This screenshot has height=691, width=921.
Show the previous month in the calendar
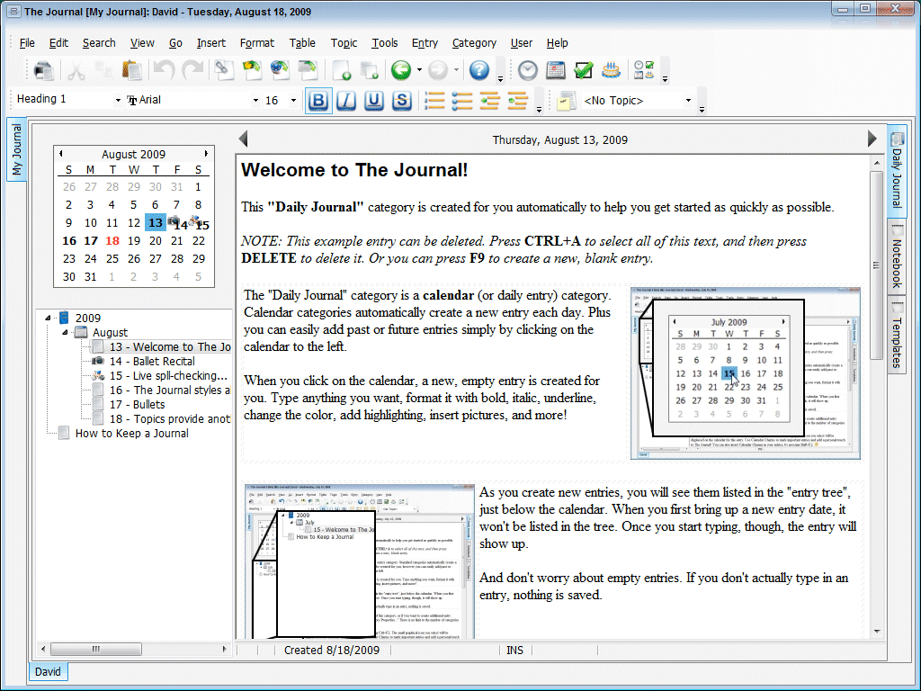[x=61, y=154]
